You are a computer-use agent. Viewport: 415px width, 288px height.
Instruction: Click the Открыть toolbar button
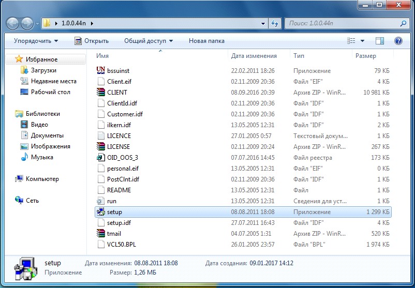coord(92,41)
